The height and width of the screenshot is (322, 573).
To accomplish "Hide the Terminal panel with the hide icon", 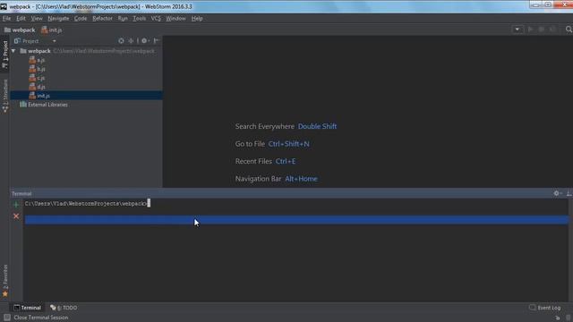I will (x=569, y=193).
